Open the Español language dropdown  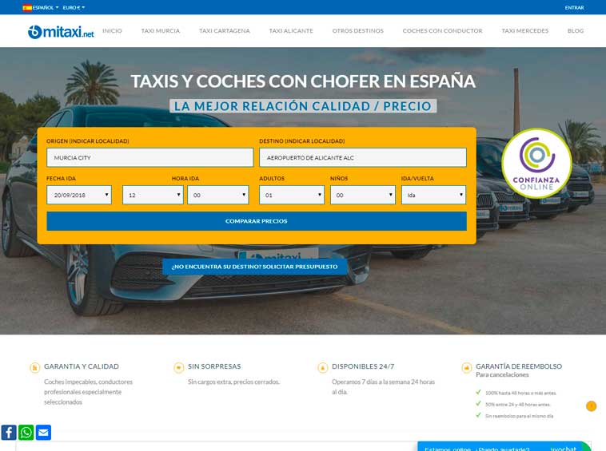click(41, 7)
